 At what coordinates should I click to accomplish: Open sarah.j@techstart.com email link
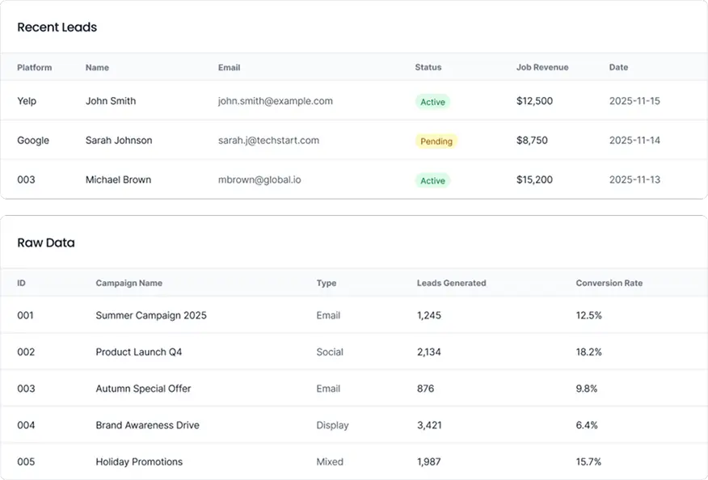[268, 140]
